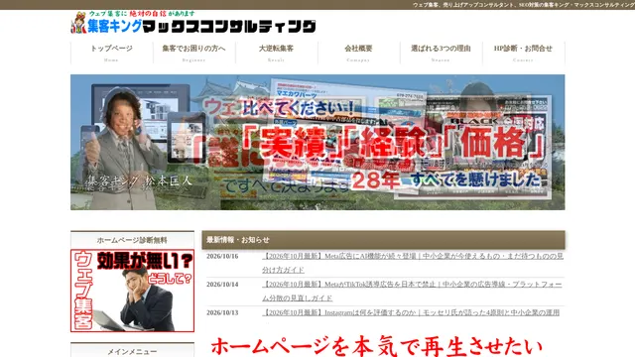
Task: Click the 集客キング mascot logo icon
Action: coord(79,23)
